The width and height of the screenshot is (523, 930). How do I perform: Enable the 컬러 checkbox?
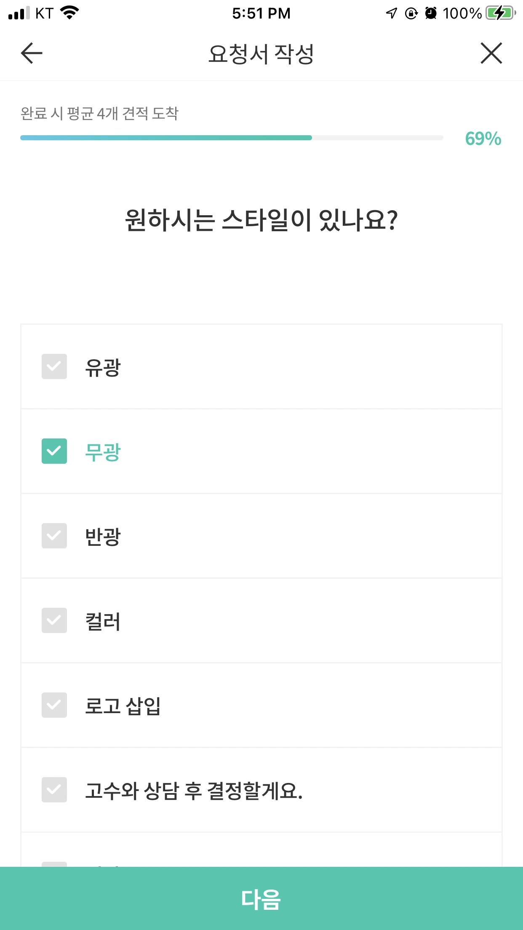tap(54, 620)
